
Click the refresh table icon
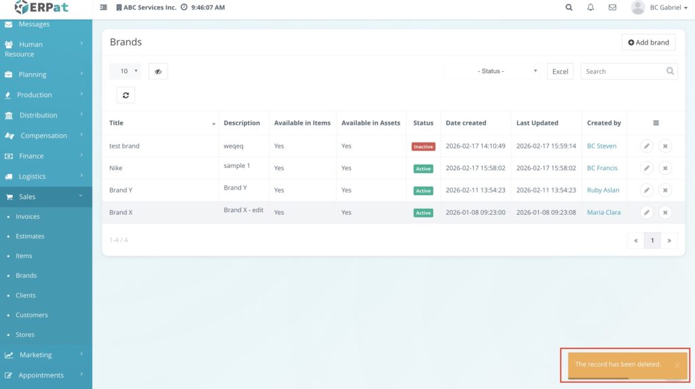pyautogui.click(x=126, y=96)
